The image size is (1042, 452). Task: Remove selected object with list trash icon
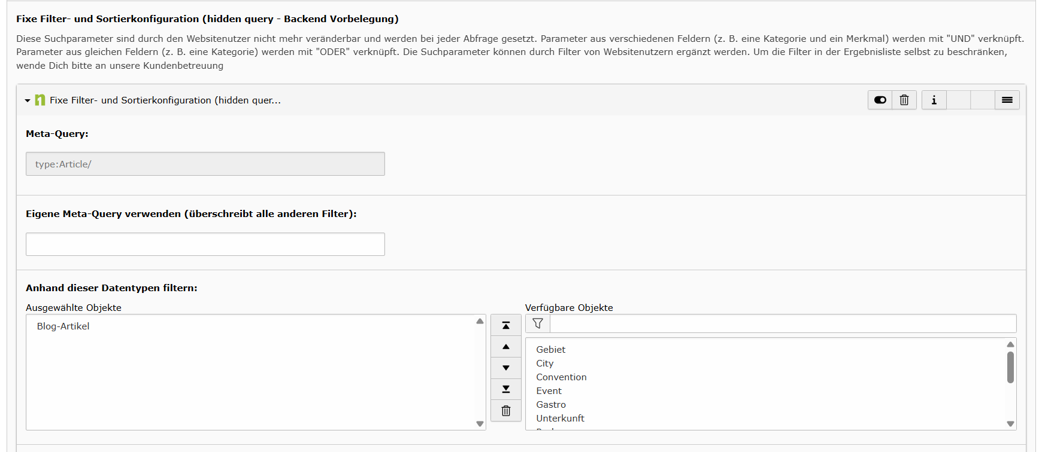(505, 411)
